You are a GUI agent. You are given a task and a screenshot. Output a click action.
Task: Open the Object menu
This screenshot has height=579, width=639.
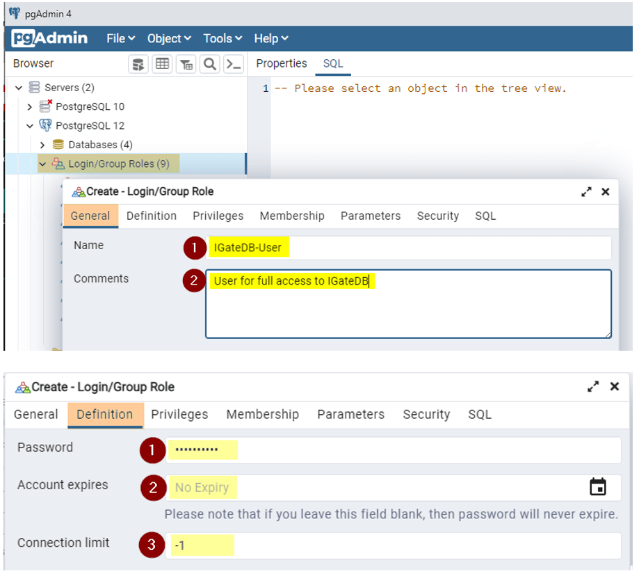169,38
